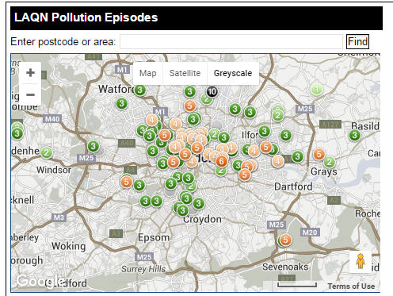The image size is (393, 296).
Task: Zoom out with the minus button
Action: 30,94
